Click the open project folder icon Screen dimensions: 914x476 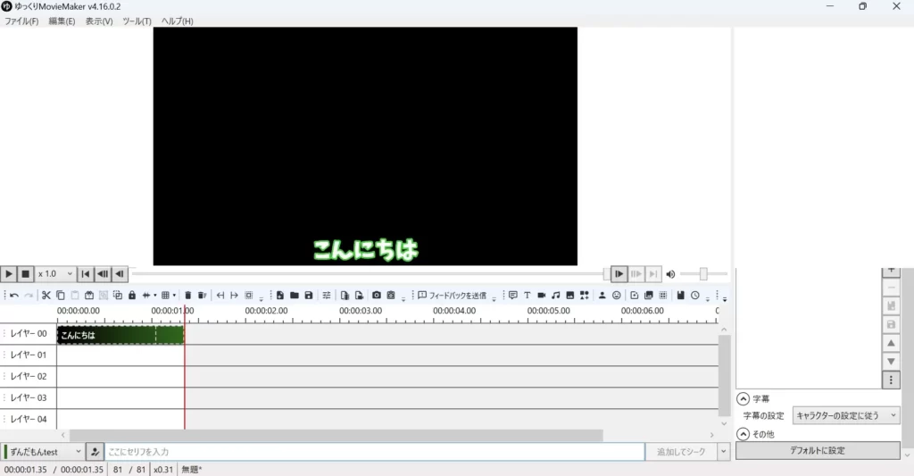[x=295, y=296]
